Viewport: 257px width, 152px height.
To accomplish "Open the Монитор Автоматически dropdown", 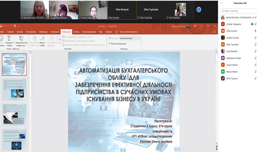I will tap(130, 38).
